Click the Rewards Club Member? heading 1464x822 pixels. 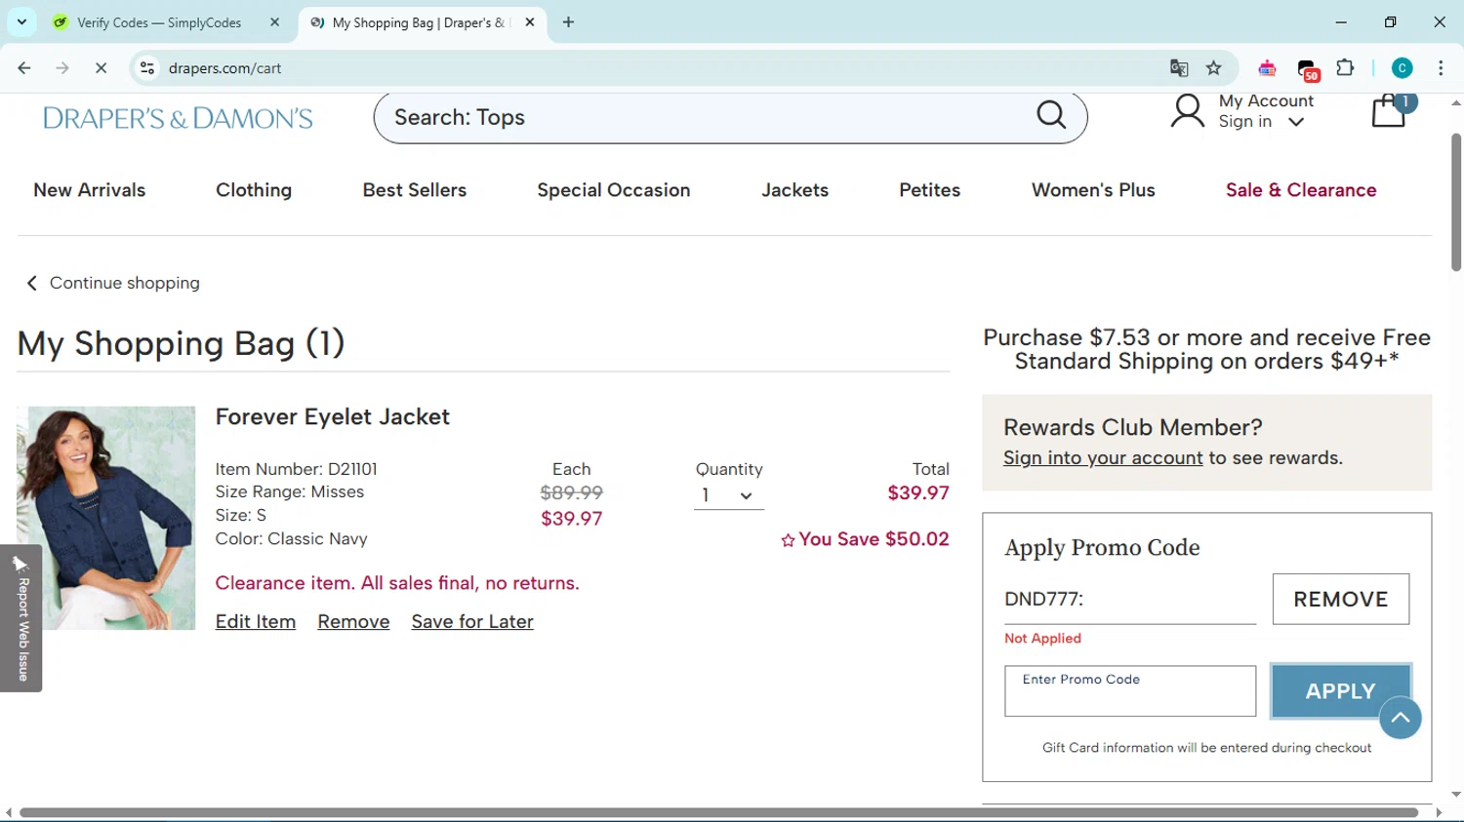[x=1132, y=427]
